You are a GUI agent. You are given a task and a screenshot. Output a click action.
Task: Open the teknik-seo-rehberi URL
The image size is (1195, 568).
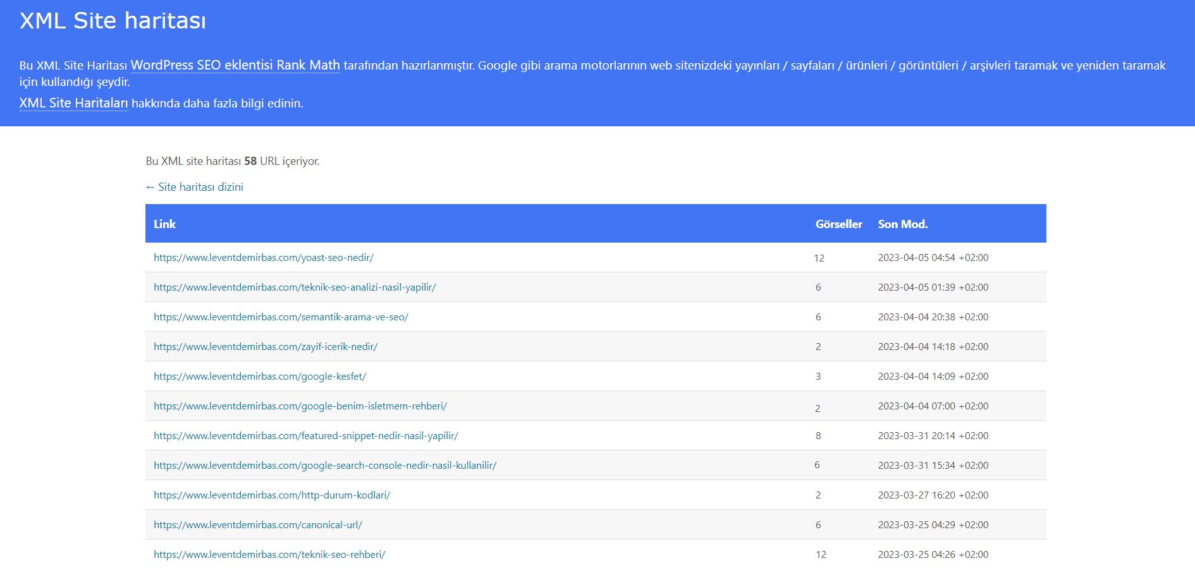[269, 555]
